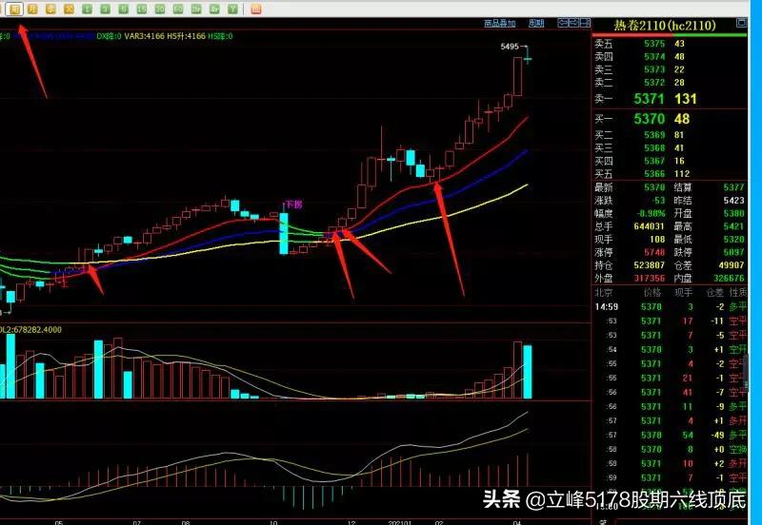Click the 买五 bid price 5366
The height and width of the screenshot is (525, 762).
pos(654,174)
